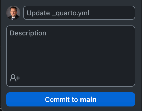The height and width of the screenshot is (111, 142).
Task: Click the avatar of the commit author
Action: [13, 13]
